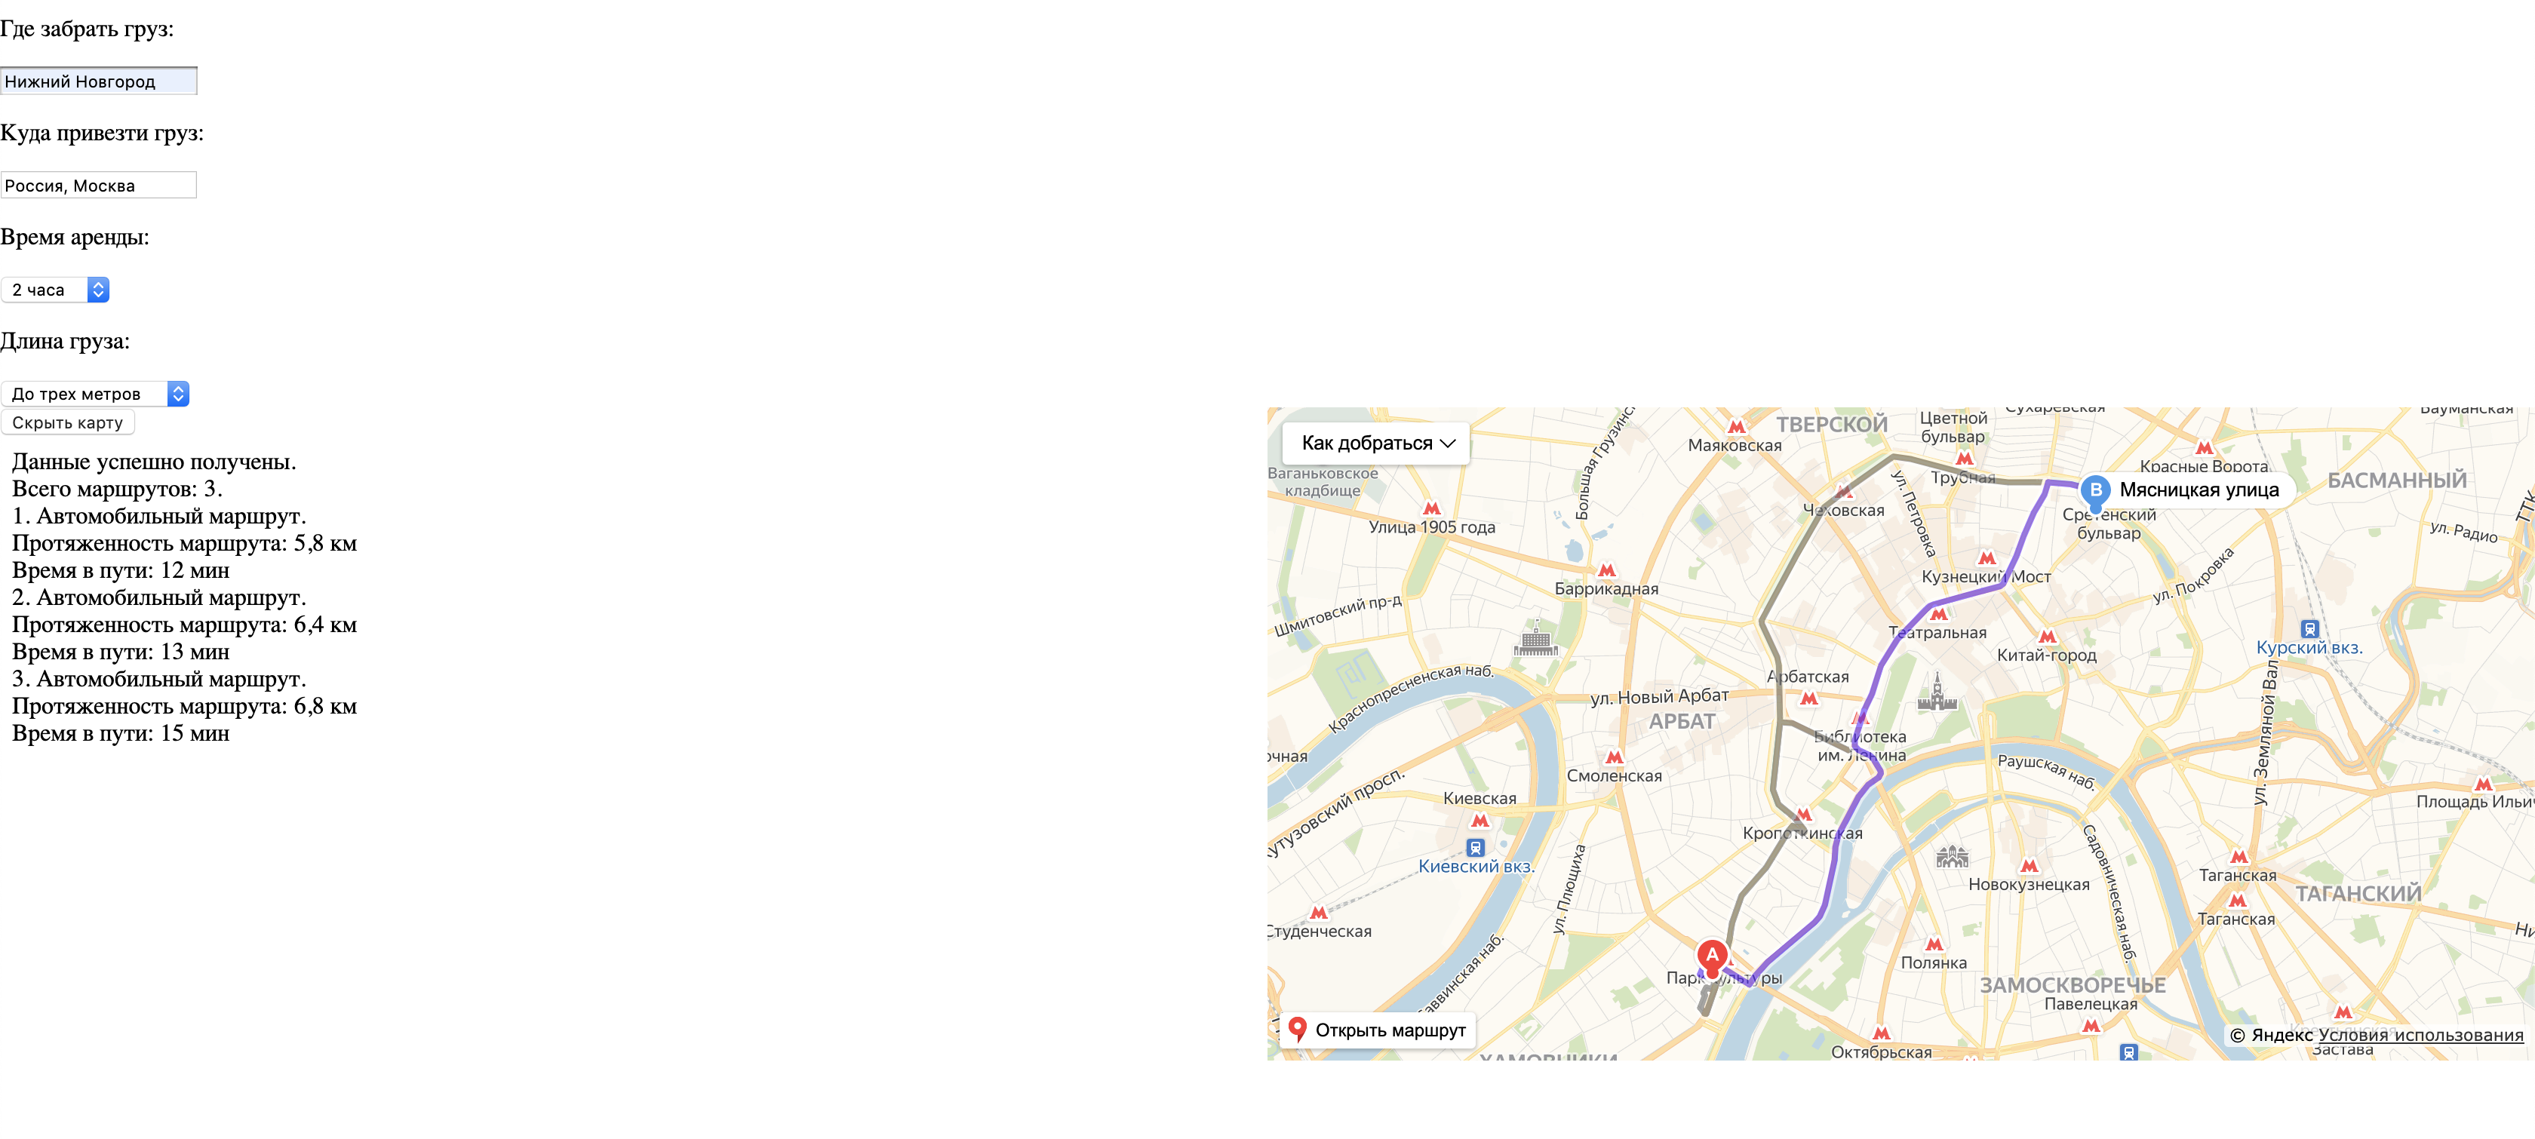Click the blue destination marker B
This screenshot has height=1139, width=2535.
coord(2095,491)
